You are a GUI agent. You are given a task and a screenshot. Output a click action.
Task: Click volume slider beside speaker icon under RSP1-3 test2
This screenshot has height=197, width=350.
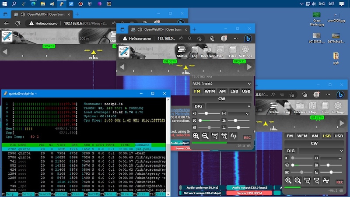pos(210,113)
